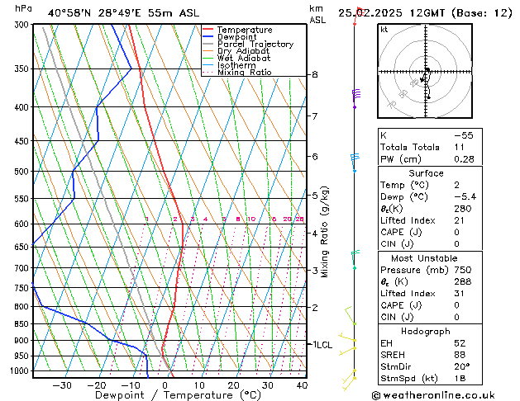Select the 'Dewpoint' legend entry
The height and width of the screenshot is (401, 520).
coord(236,37)
